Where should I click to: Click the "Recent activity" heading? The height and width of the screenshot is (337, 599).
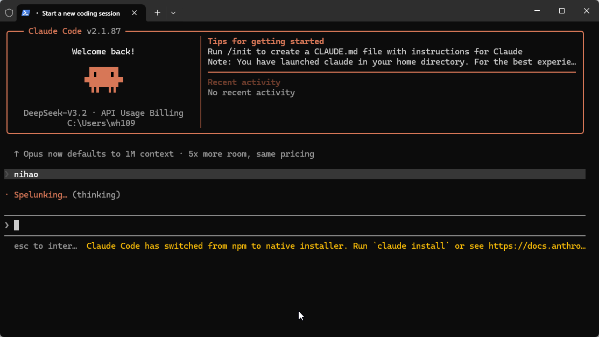pos(244,82)
